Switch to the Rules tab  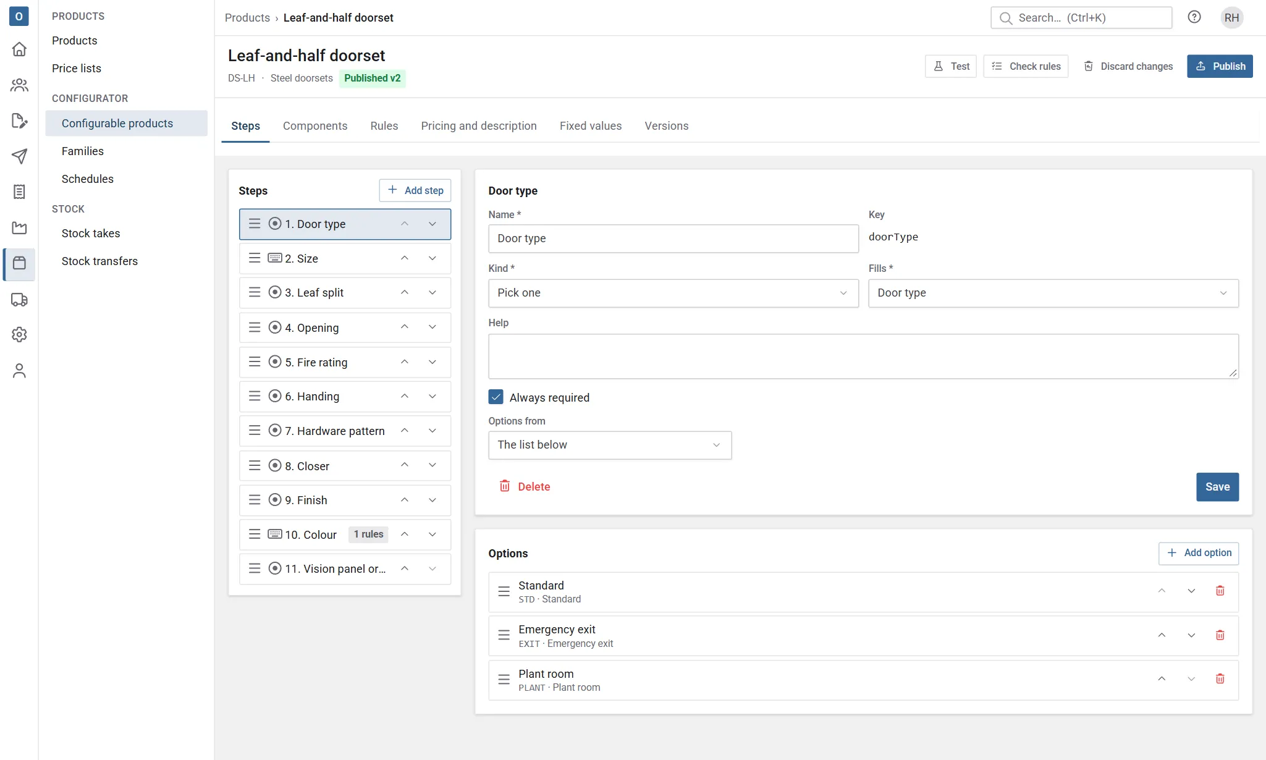point(384,126)
